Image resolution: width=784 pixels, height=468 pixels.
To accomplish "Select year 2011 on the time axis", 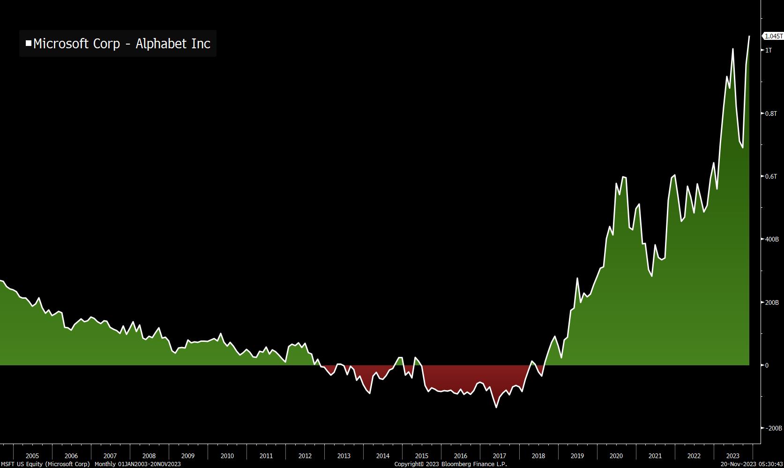I will coord(266,456).
